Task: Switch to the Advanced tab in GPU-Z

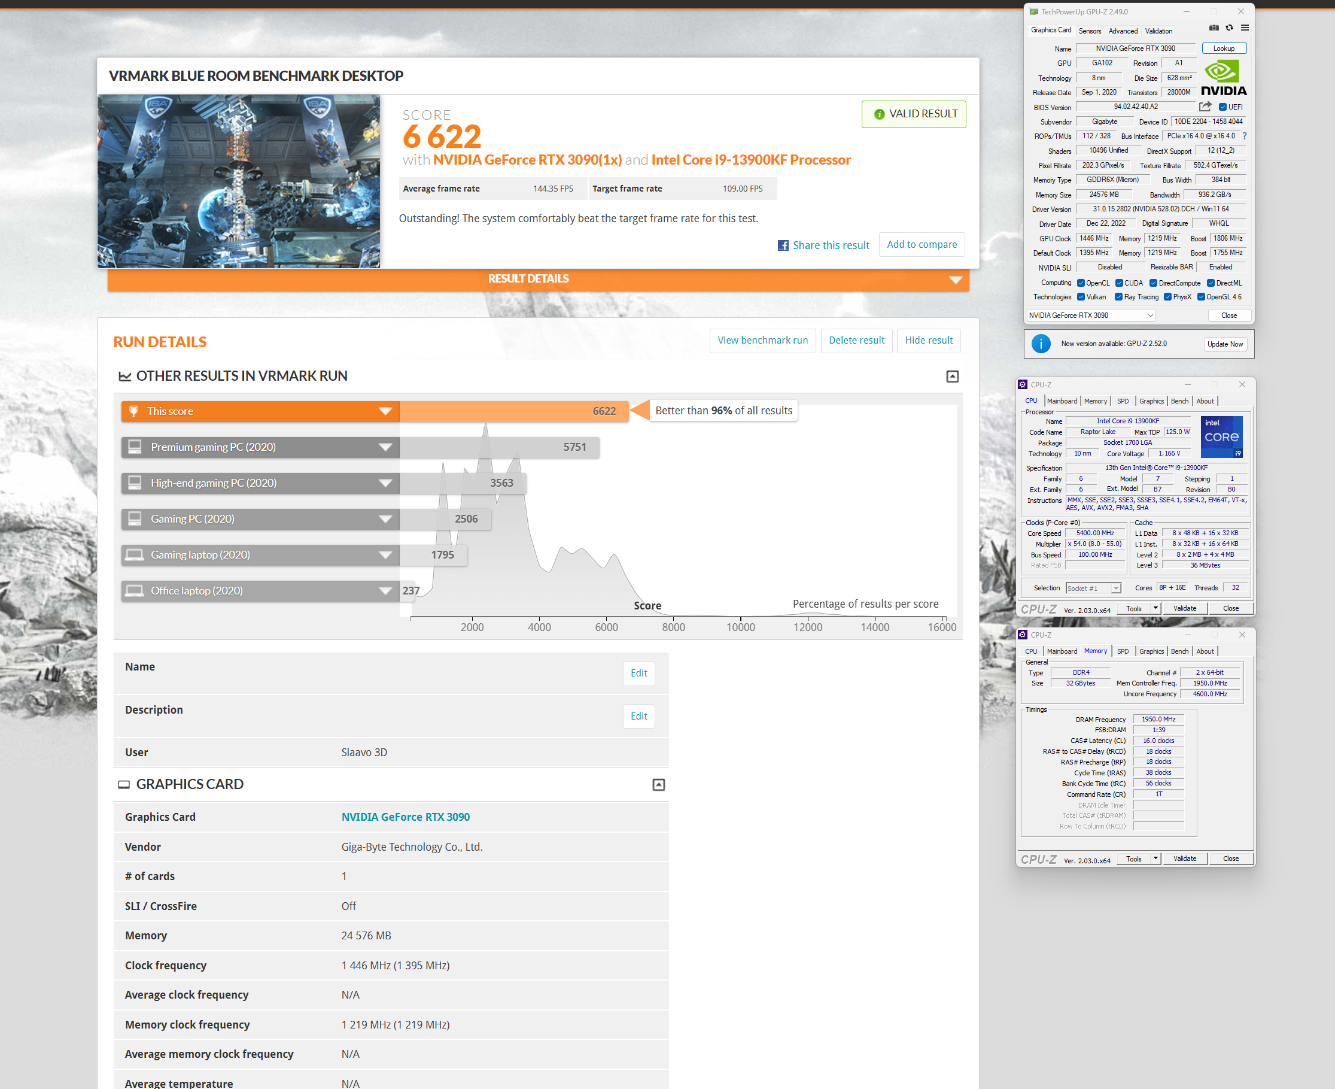Action: [x=1123, y=31]
